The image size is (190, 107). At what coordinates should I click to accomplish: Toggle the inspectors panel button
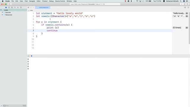tap(187, 4)
